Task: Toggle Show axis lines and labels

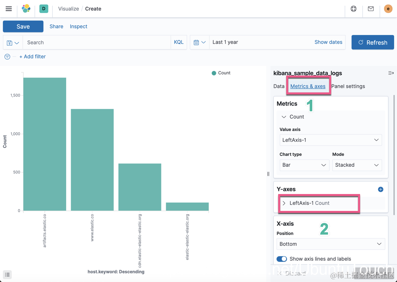Action: [x=281, y=259]
